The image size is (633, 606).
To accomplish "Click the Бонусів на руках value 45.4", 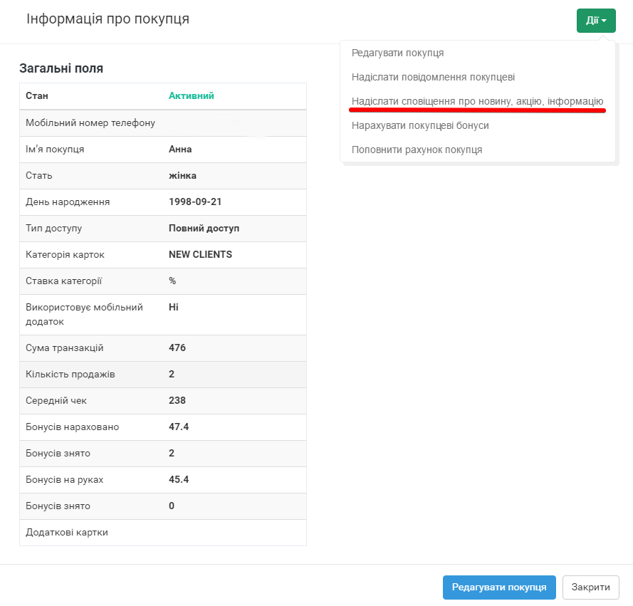I will point(178,480).
